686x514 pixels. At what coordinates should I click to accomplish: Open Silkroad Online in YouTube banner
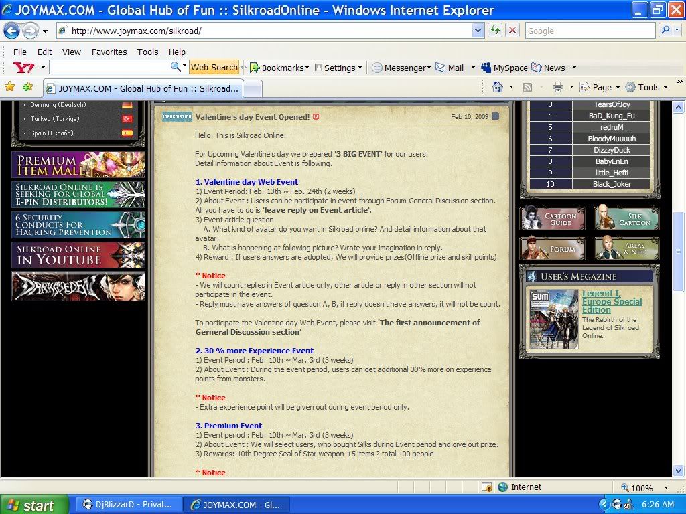tap(78, 255)
